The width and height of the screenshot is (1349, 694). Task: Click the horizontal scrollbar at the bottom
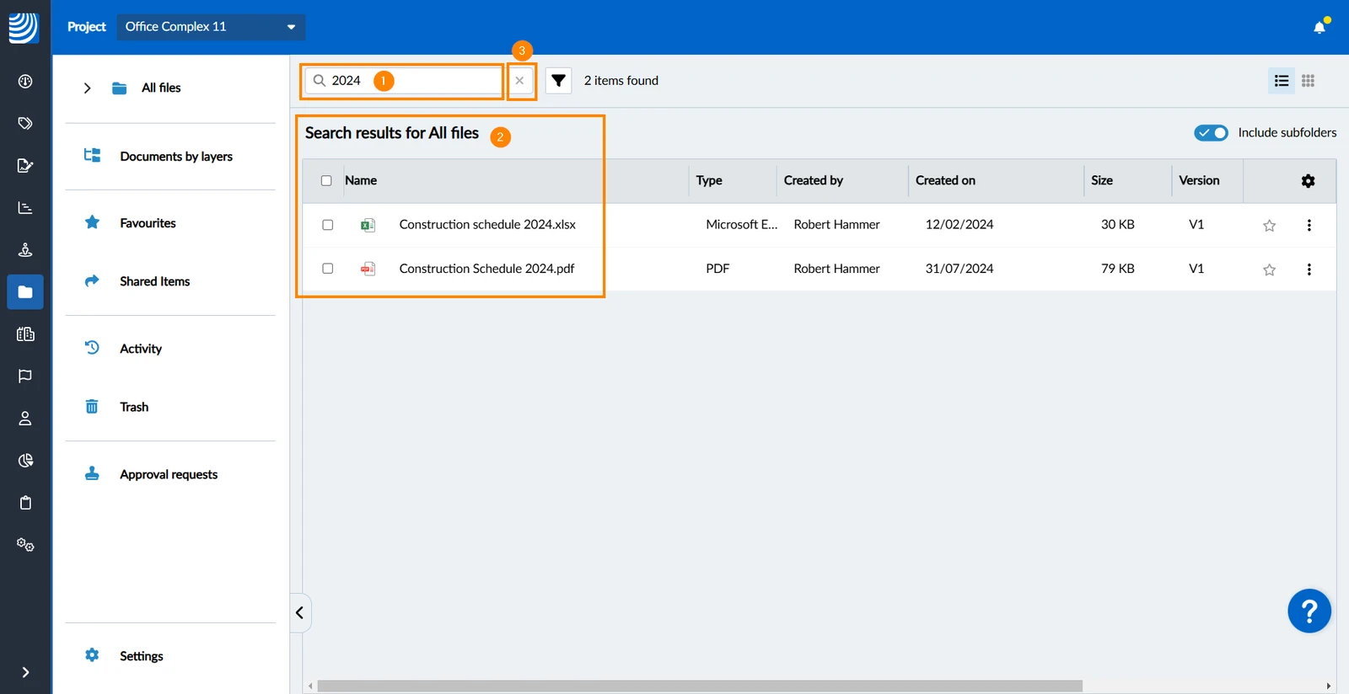click(x=699, y=686)
